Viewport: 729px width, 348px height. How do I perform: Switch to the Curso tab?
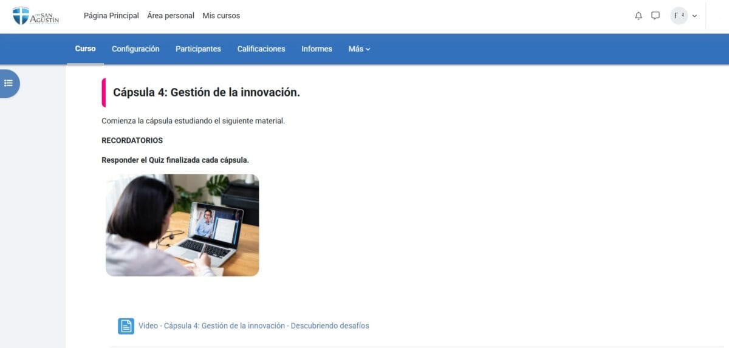[85, 49]
